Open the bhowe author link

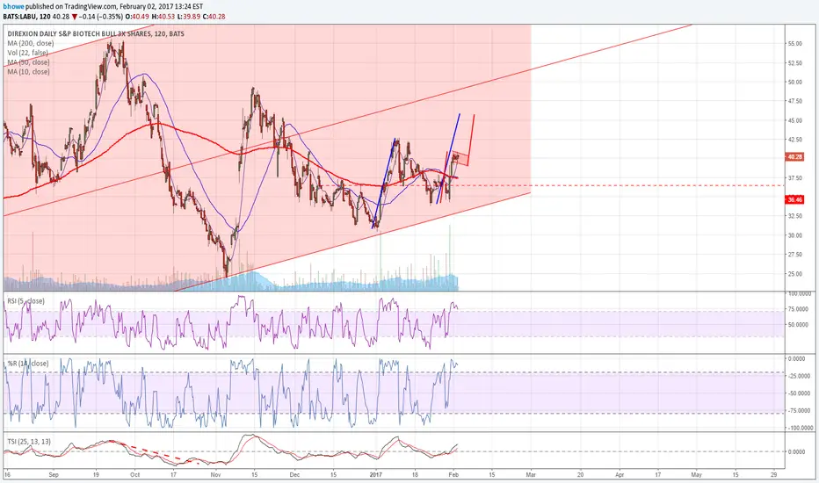tap(12, 7)
